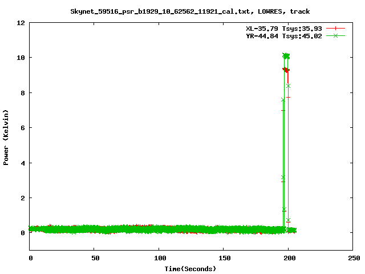365x274 pixels.
Task: Click the Time(Seconds) x-axis label
Action: click(x=190, y=269)
